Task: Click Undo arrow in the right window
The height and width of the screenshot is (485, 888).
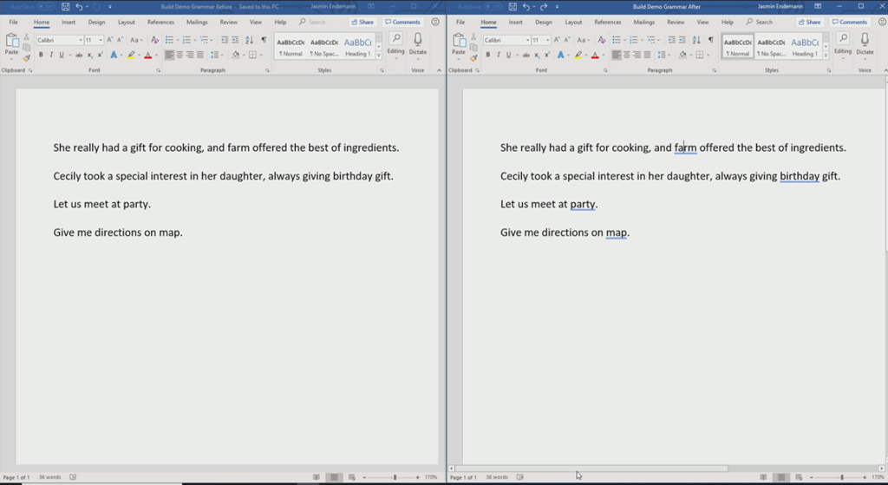Action: pos(527,7)
